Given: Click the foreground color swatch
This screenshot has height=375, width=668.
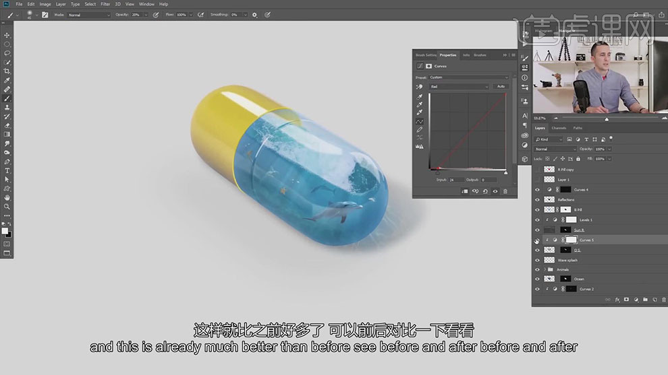Looking at the screenshot, I should point(5,232).
